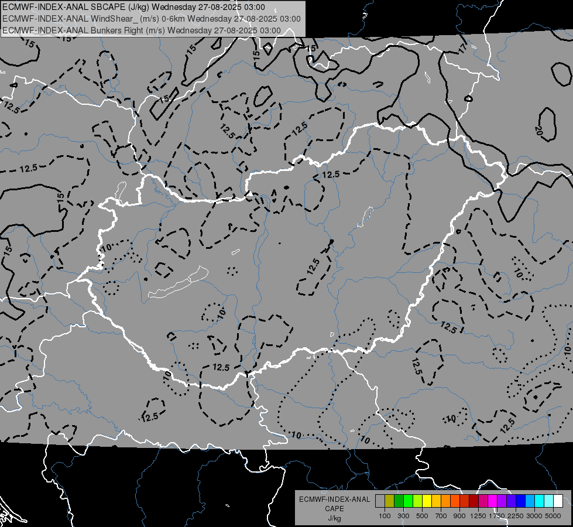This screenshot has height=527, width=573.
Task: Click the SBCAPE (J/kg) header line
Action: coord(133,7)
